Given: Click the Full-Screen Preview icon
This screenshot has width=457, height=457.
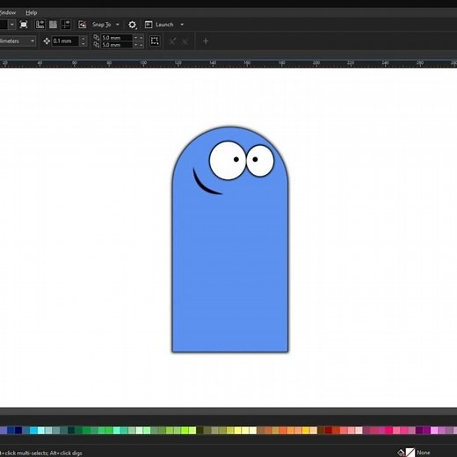Looking at the screenshot, I should click(24, 25).
